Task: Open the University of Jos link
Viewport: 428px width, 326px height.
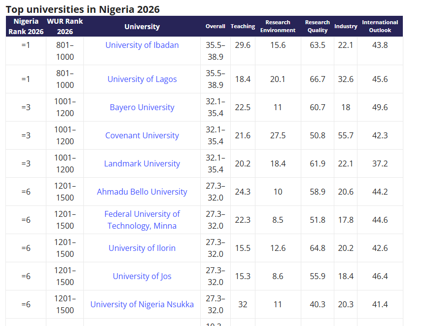Action: click(142, 276)
